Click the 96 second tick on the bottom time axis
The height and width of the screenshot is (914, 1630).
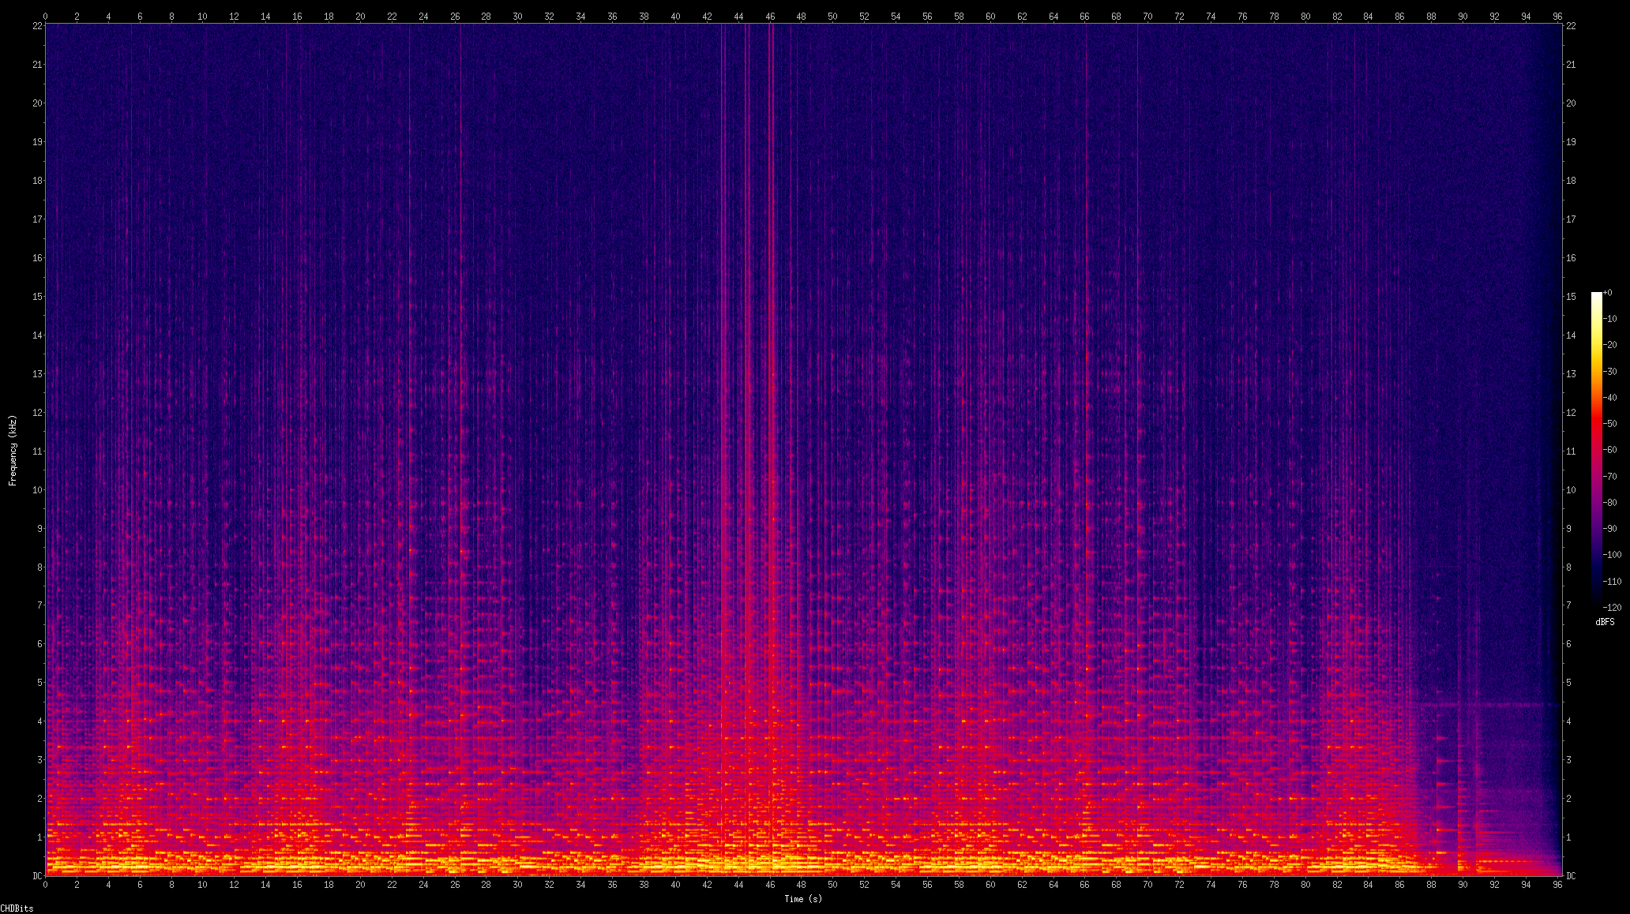pos(1557,885)
